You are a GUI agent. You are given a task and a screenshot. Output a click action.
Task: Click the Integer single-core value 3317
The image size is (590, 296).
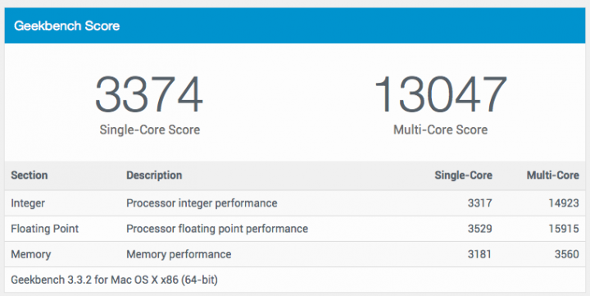point(479,203)
